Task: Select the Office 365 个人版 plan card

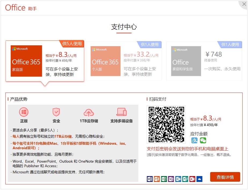Action: click(123, 61)
